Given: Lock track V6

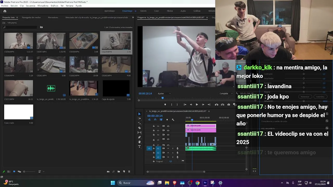Looking at the screenshot, I should tap(154, 126).
